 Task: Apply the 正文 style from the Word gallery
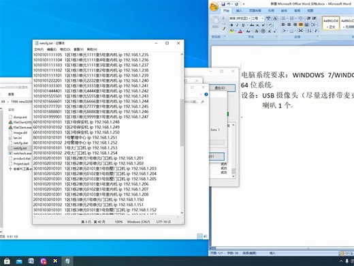point(331,23)
